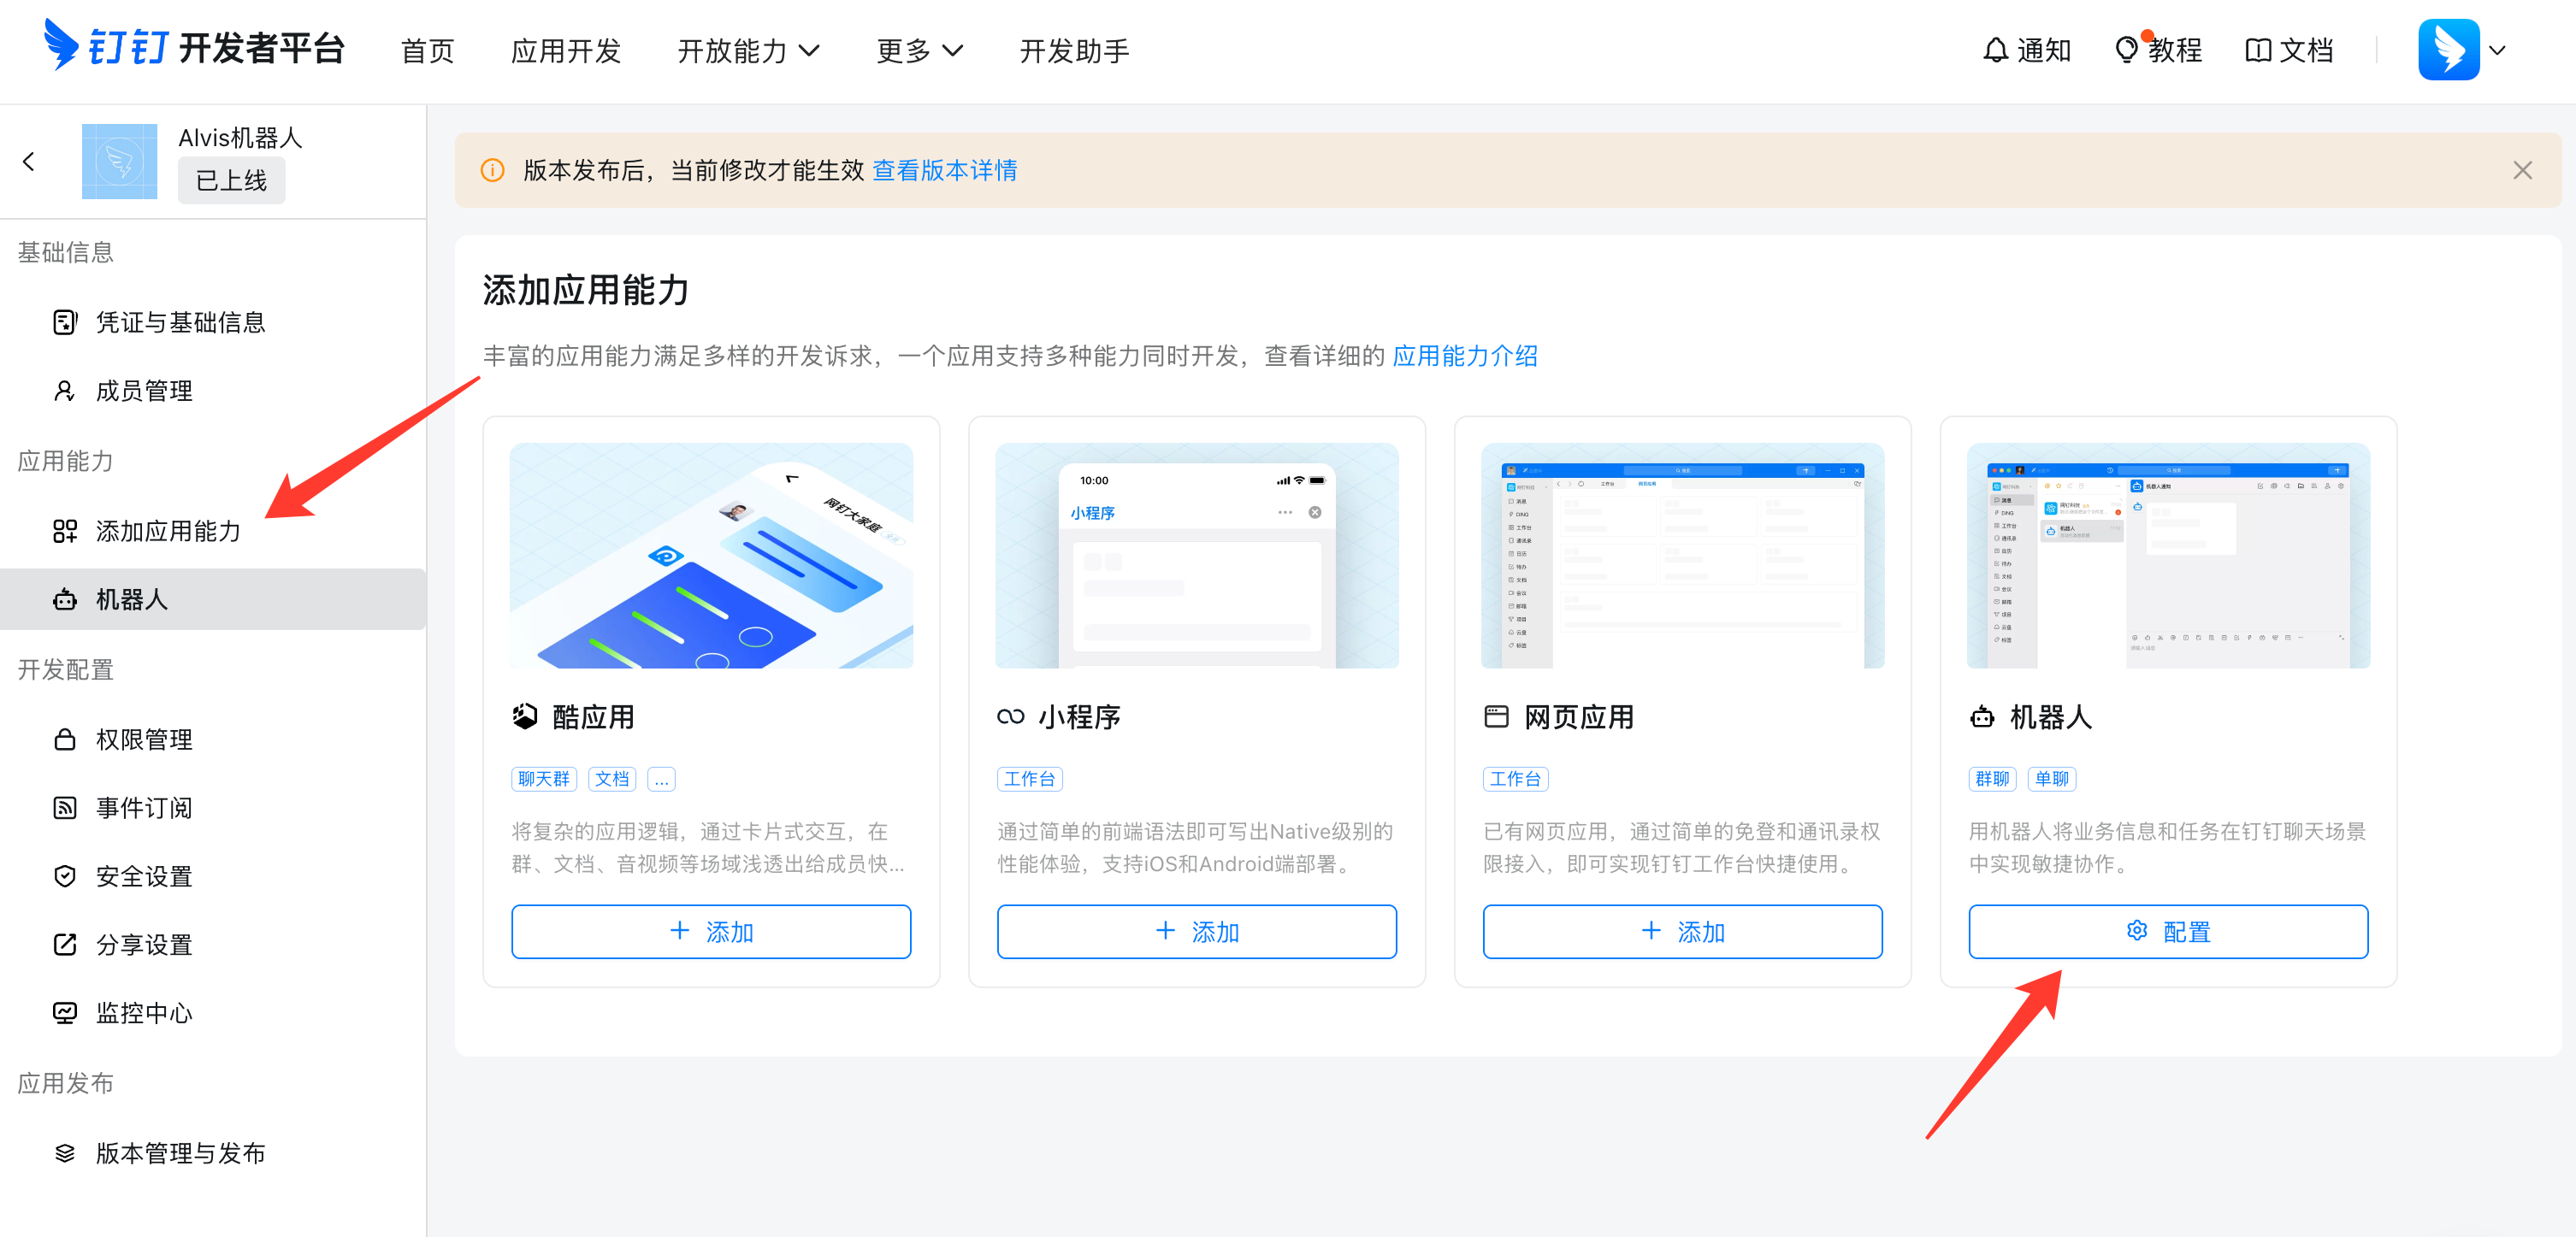Click the 安全设置 shield icon
Image resolution: width=2576 pixels, height=1237 pixels.
pos(65,876)
